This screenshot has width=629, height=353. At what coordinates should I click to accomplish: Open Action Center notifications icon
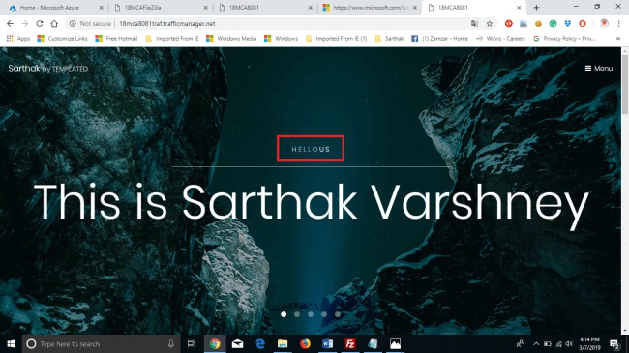pos(614,343)
